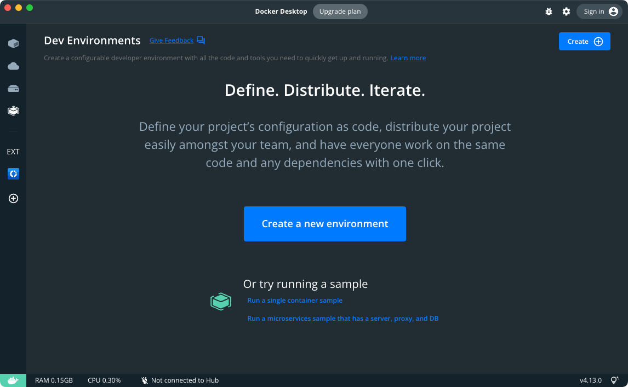Viewport: 628px width, 387px height.
Task: Click the Create button at top right
Action: tap(584, 42)
